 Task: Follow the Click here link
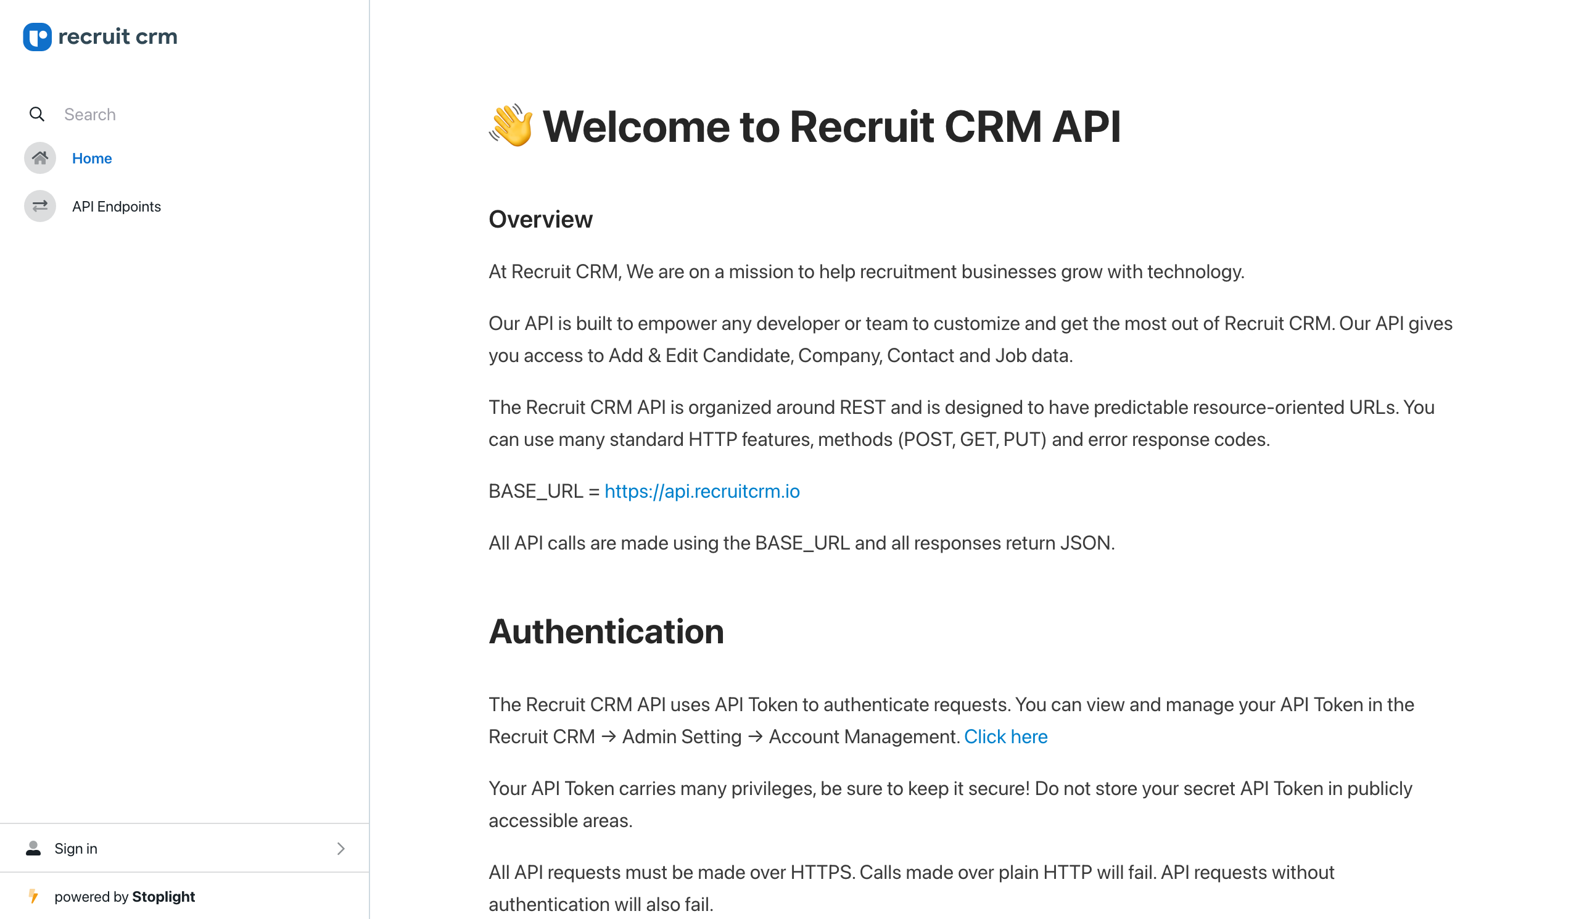(1005, 736)
